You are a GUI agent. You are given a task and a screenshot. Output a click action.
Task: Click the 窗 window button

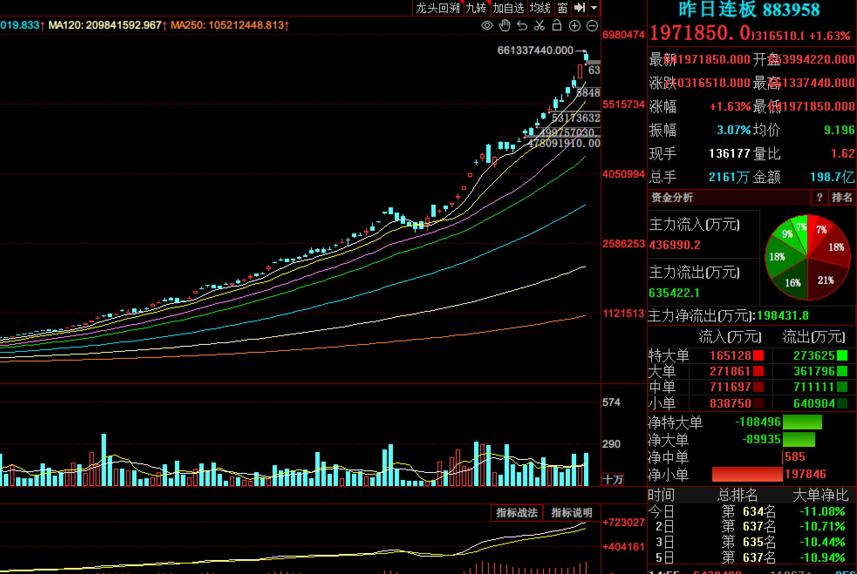coord(563,8)
